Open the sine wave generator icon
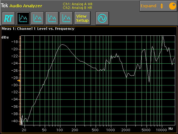The image size is (178, 134). point(102,18)
